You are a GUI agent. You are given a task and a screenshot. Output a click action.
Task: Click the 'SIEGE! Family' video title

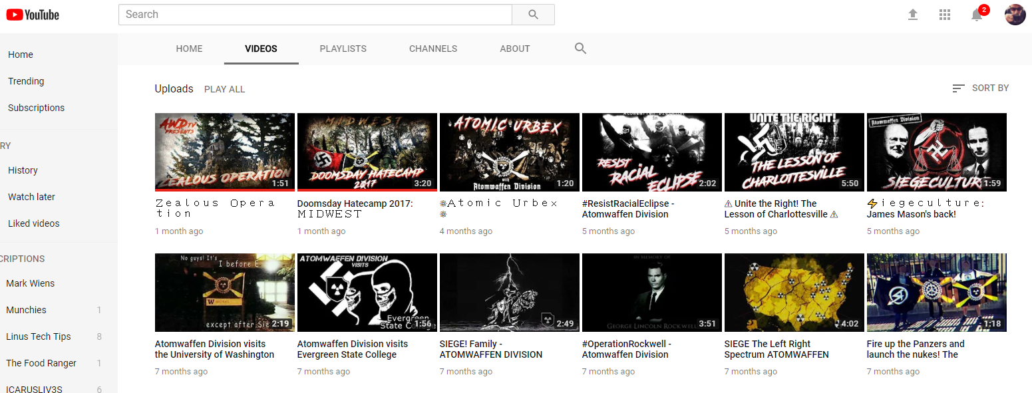491,349
